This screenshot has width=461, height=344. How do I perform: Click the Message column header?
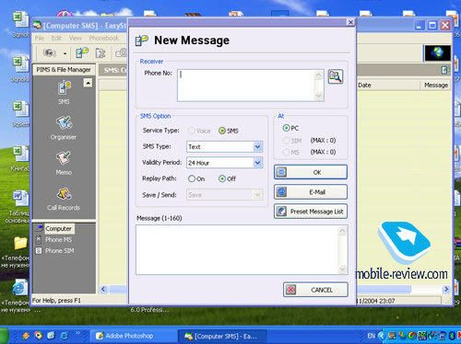pos(436,86)
